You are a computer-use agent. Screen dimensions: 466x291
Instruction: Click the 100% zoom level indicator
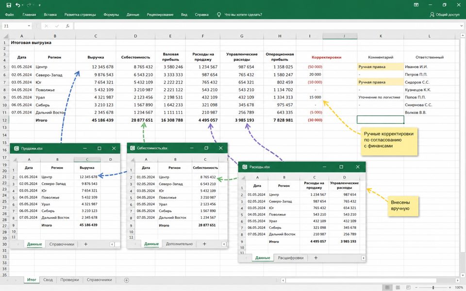tap(459, 288)
